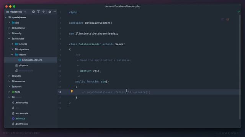Expand the tests folder
245x137 pixels.
9,92
